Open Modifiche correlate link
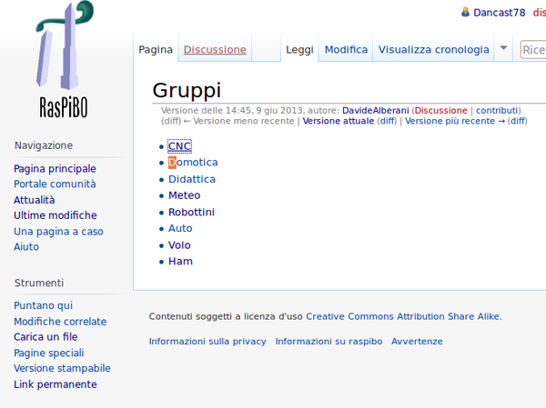Viewport: 546px width, 408px height. tap(60, 322)
